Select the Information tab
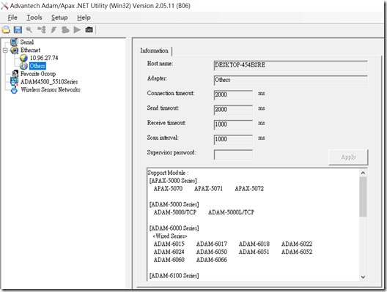 coord(154,50)
